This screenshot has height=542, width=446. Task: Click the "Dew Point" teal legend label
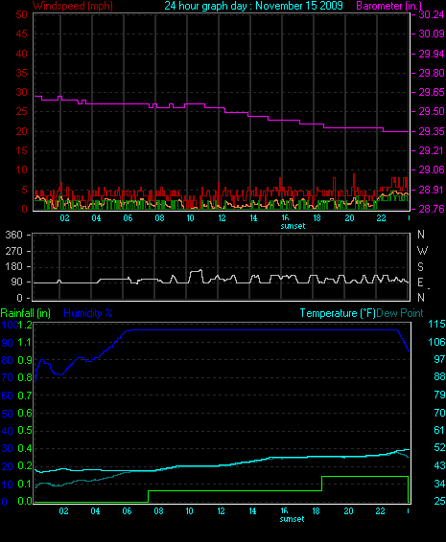[x=400, y=313]
